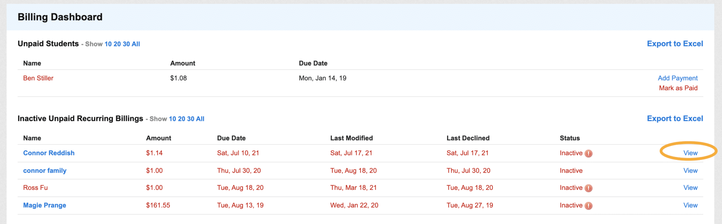Click the alert icon in Magie Prange's status

click(x=588, y=206)
